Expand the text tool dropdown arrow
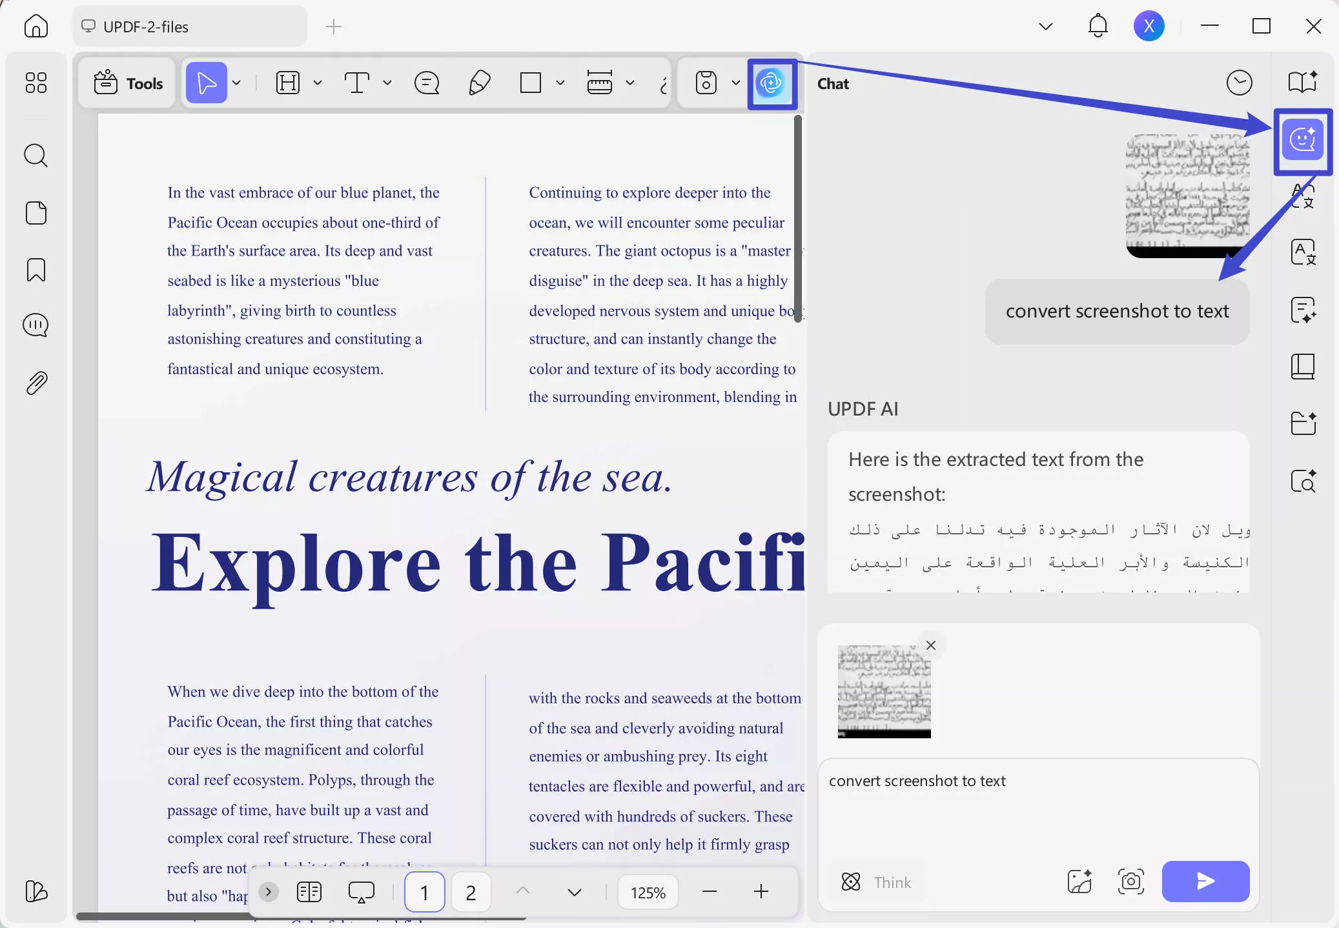The width and height of the screenshot is (1339, 928). [x=387, y=83]
